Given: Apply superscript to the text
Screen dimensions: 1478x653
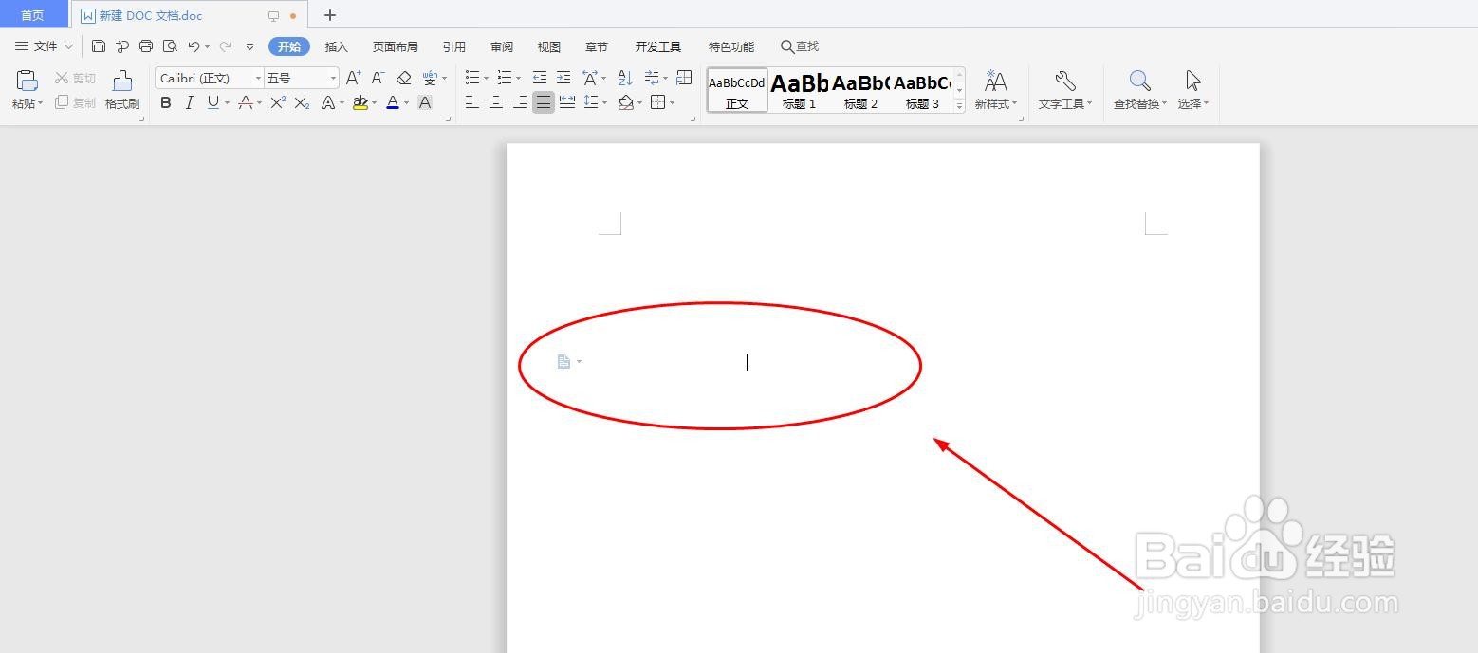Looking at the screenshot, I should point(276,102).
